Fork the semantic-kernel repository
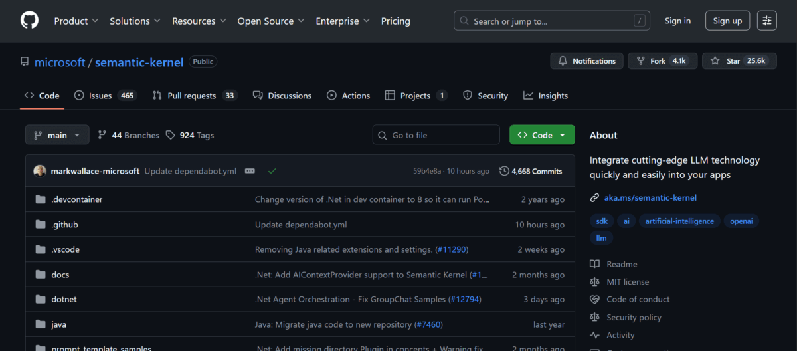 (662, 61)
